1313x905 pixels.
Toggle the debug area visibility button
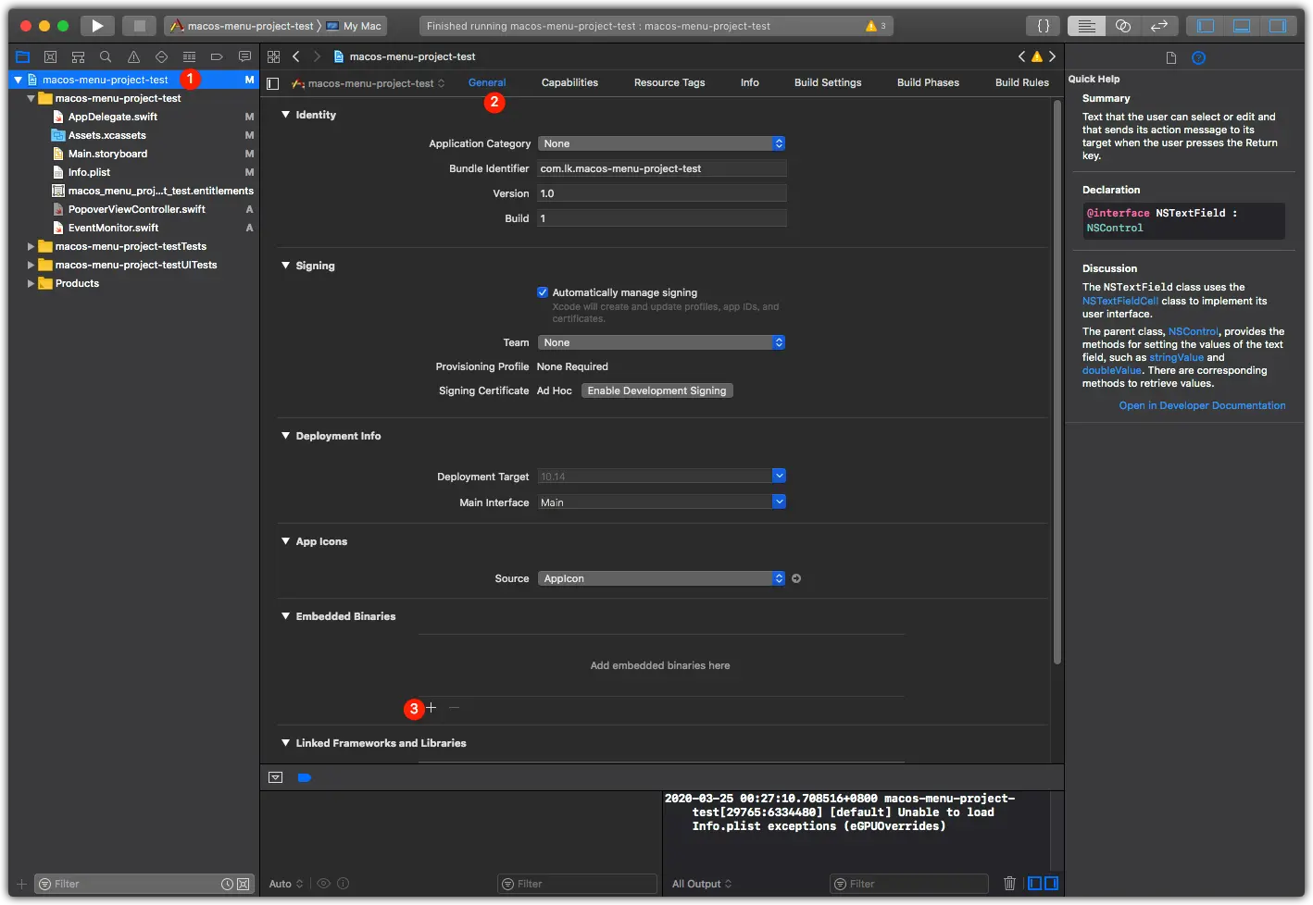(x=1242, y=26)
